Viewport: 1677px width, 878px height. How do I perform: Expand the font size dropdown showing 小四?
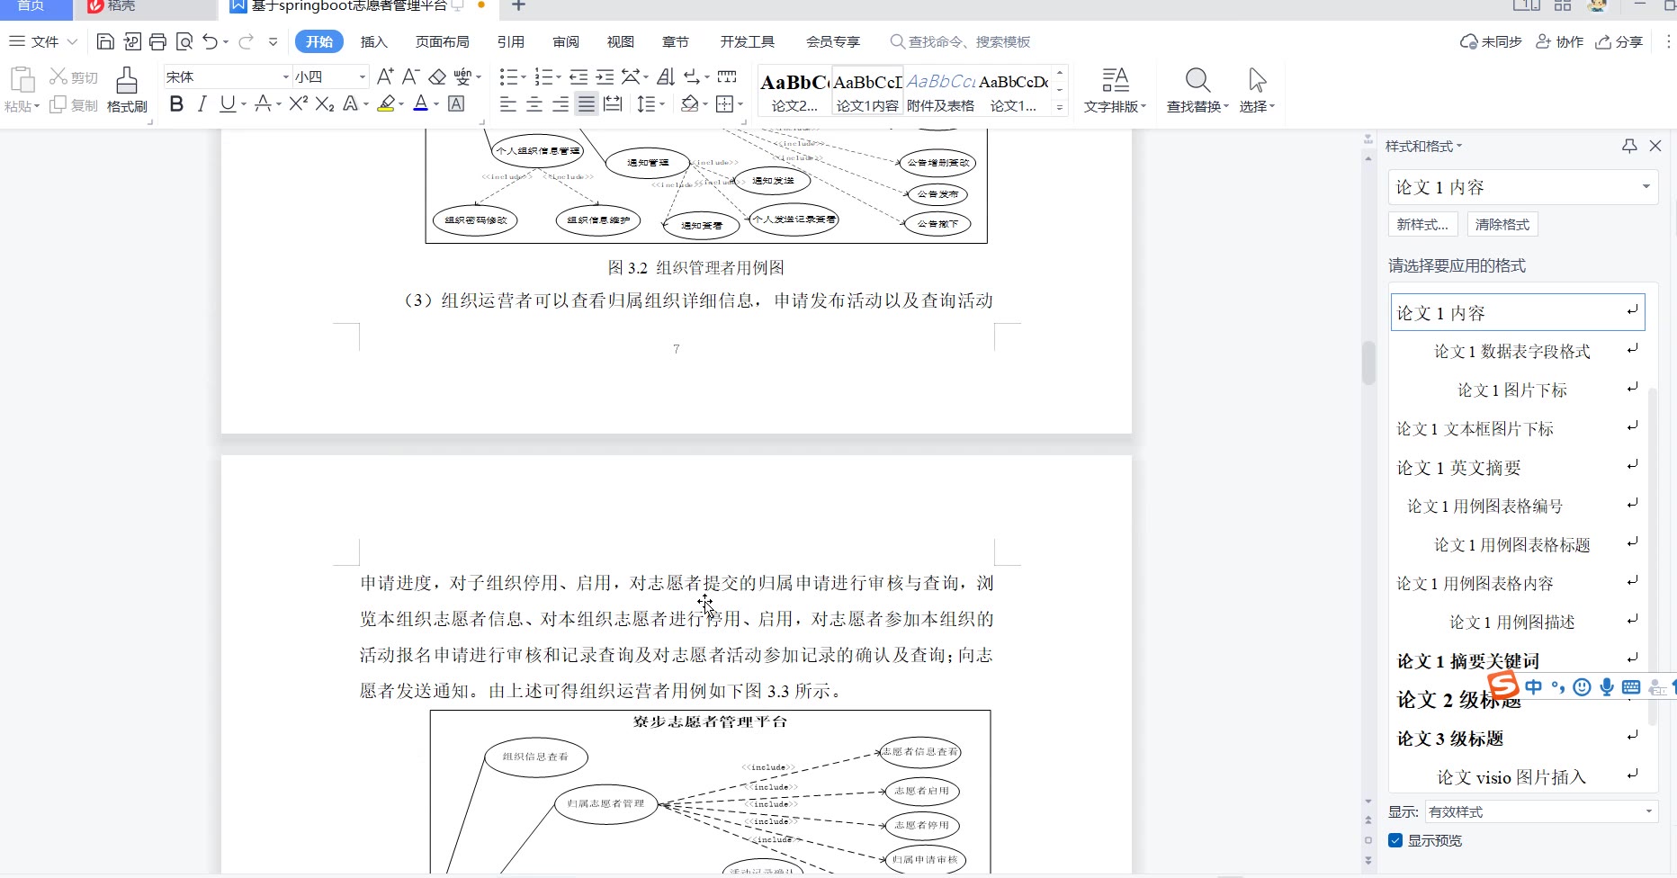coord(363,77)
